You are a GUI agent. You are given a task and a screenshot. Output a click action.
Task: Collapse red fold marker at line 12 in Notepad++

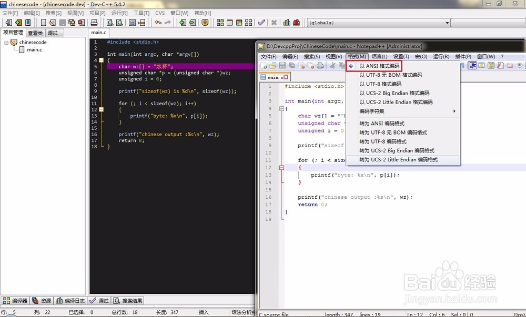[x=281, y=168]
